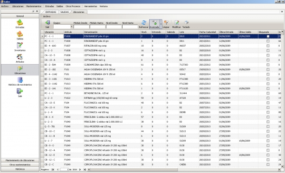Image resolution: width=285 pixels, height=173 pixels.
Task: Toggle Bloqueada checkbox for RIFALDIN row
Action: (268, 46)
